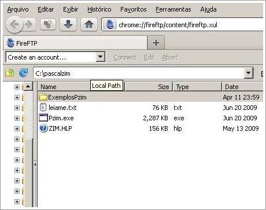The height and width of the screenshot is (210, 266).
Task: Open the 'Create an account...' dropdown arrow
Action: click(100, 57)
